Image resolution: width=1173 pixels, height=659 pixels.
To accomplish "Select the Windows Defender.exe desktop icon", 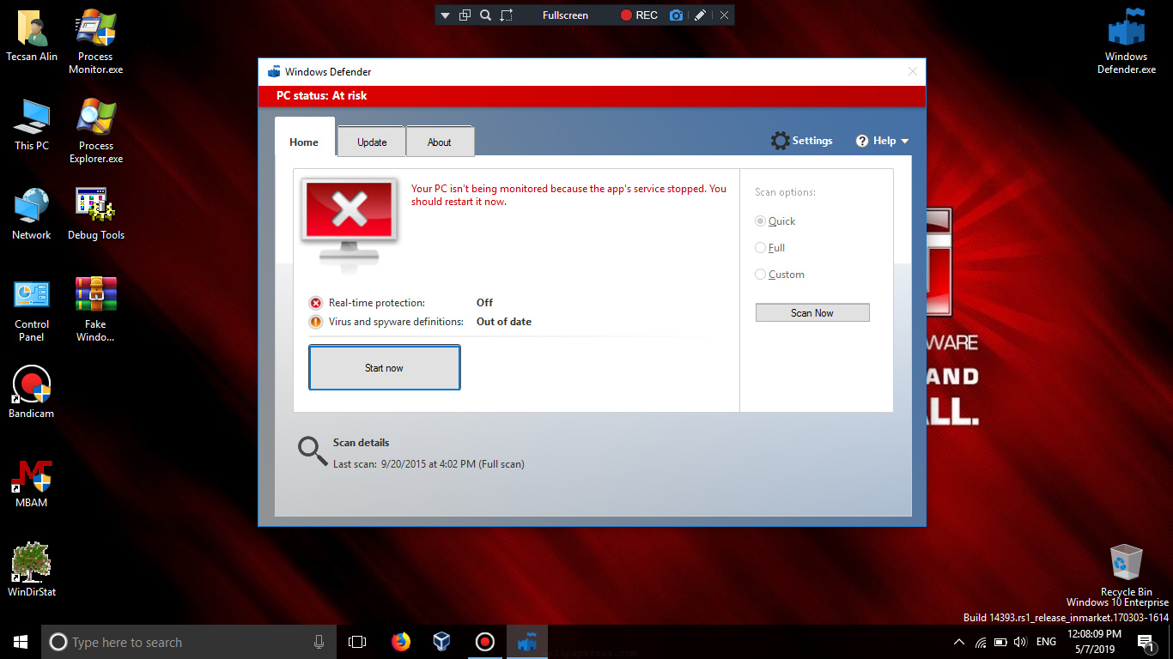I will tap(1127, 41).
